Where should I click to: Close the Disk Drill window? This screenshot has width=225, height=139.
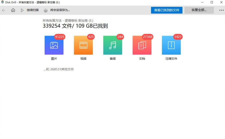(x=221, y=2)
